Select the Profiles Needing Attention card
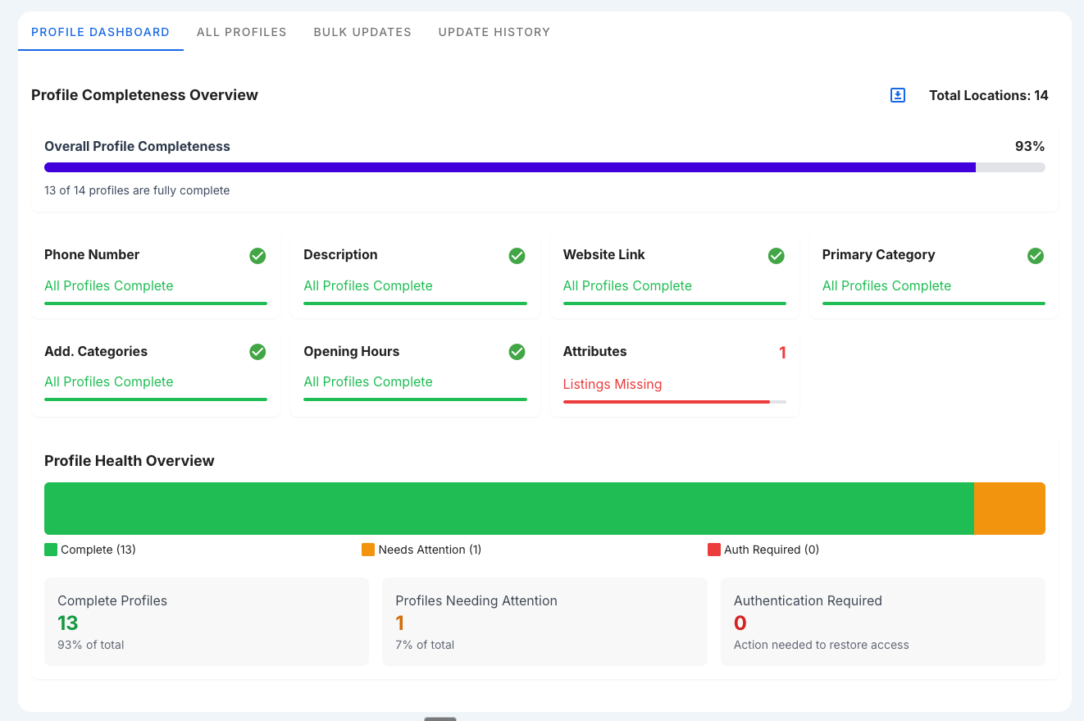The image size is (1084, 721). click(x=544, y=621)
